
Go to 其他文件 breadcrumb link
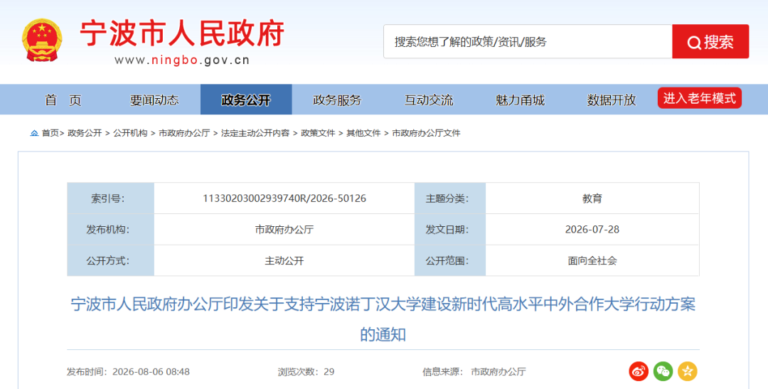pyautogui.click(x=363, y=133)
